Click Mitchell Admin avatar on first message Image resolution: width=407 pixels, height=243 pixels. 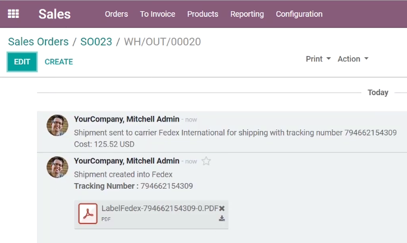(57, 125)
